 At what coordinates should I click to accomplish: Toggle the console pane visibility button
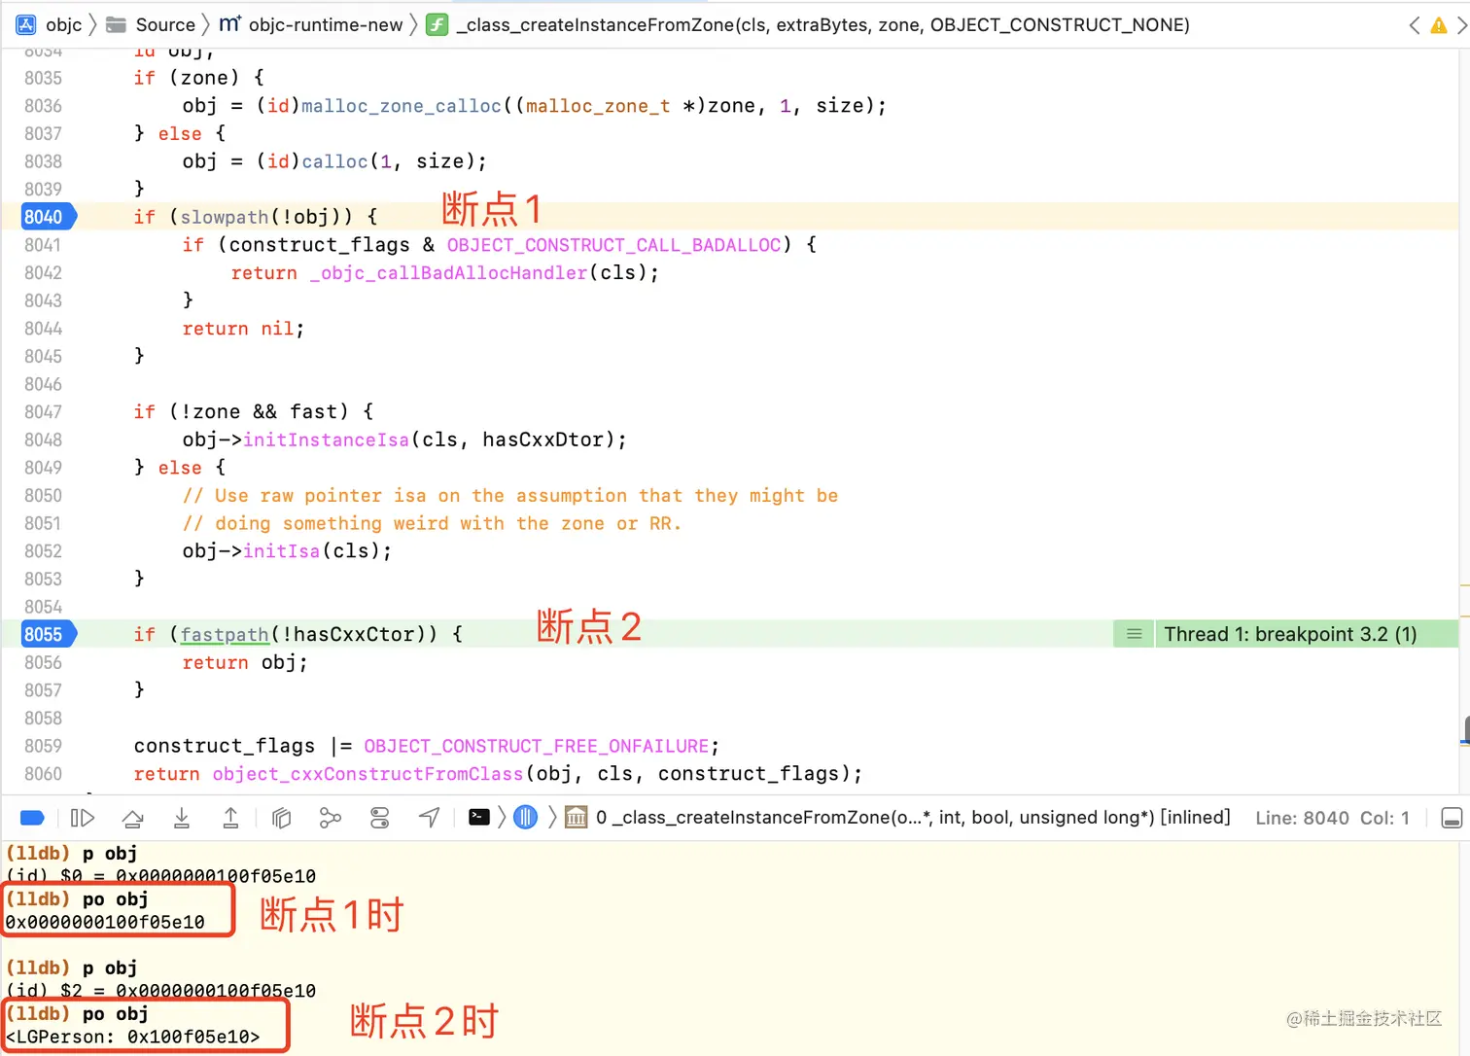pos(1452,818)
